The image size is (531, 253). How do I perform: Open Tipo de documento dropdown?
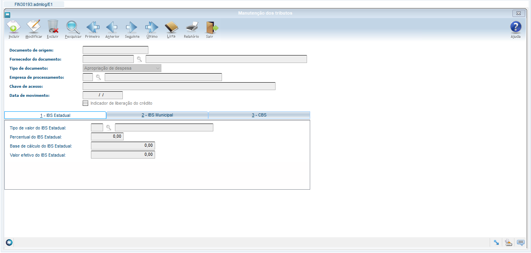(x=122, y=68)
